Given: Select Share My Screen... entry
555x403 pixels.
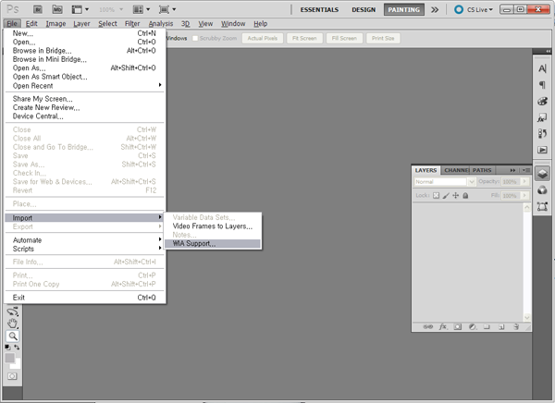Looking at the screenshot, I should (84, 99).
